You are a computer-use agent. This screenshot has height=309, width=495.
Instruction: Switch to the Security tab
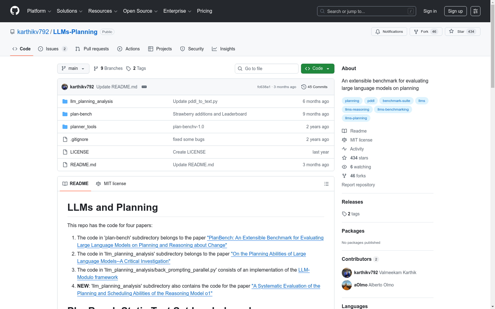[x=192, y=49]
